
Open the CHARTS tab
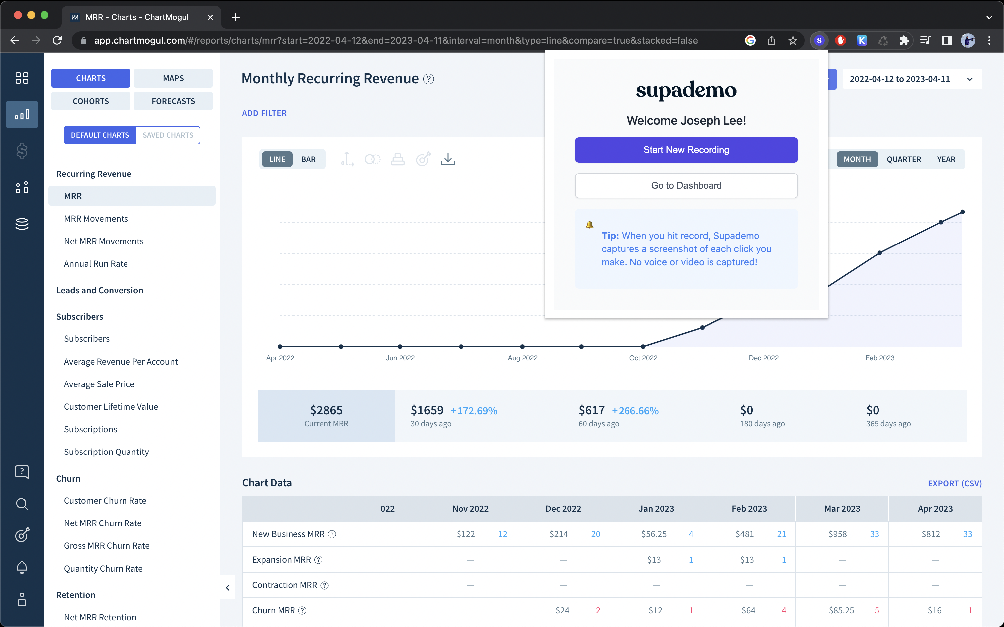click(x=90, y=78)
